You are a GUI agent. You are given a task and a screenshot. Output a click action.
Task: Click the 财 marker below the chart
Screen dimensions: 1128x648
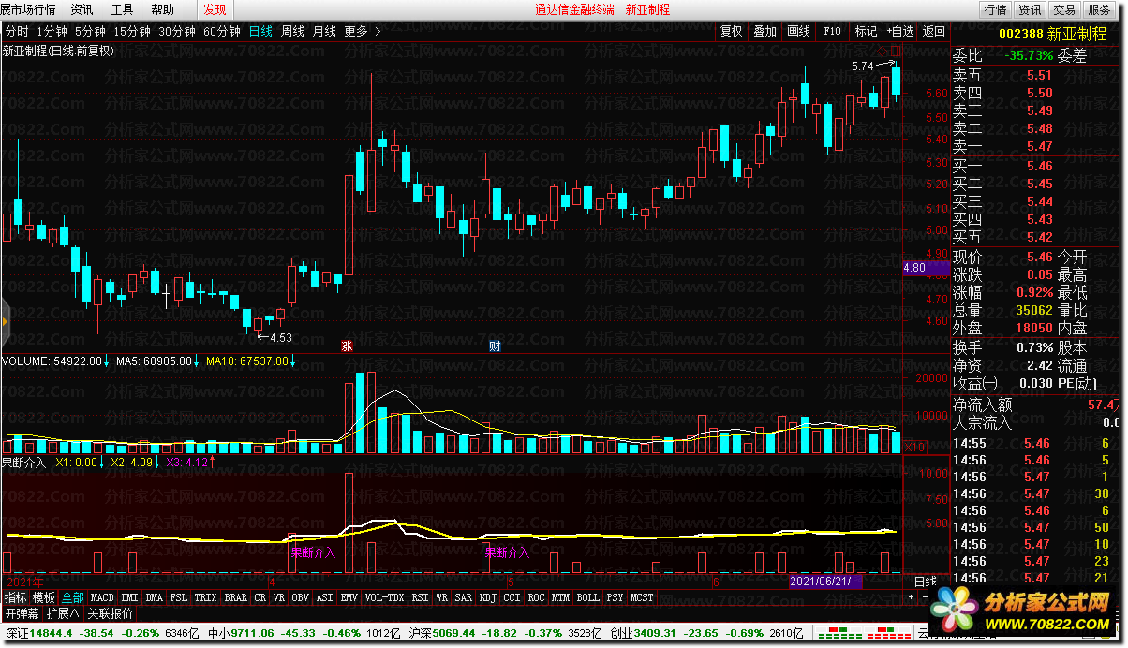[x=495, y=346]
